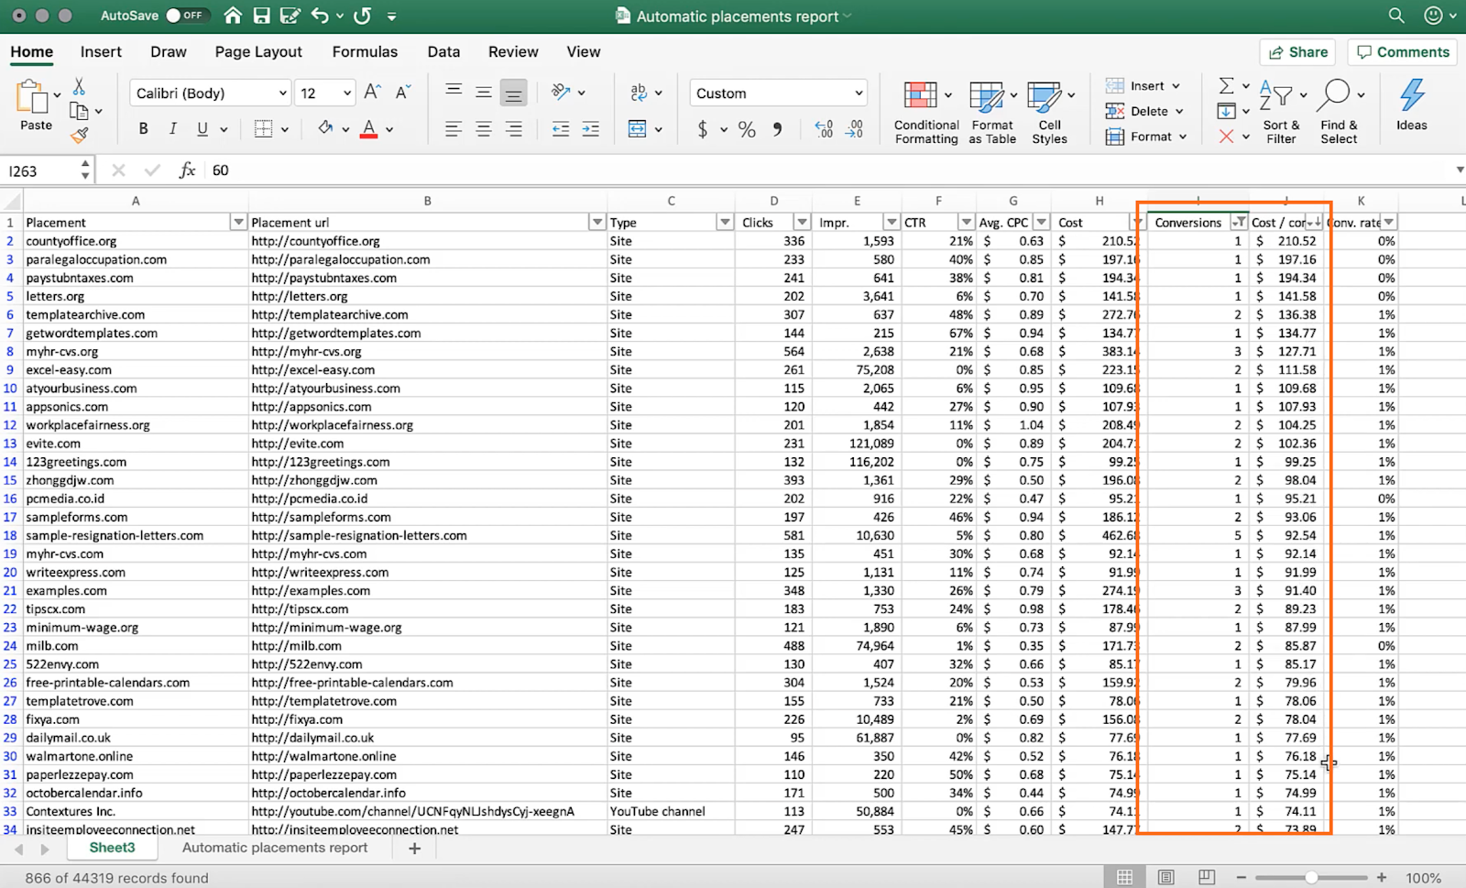Click the zoom slider handle
Image resolution: width=1466 pixels, height=888 pixels.
tap(1311, 877)
